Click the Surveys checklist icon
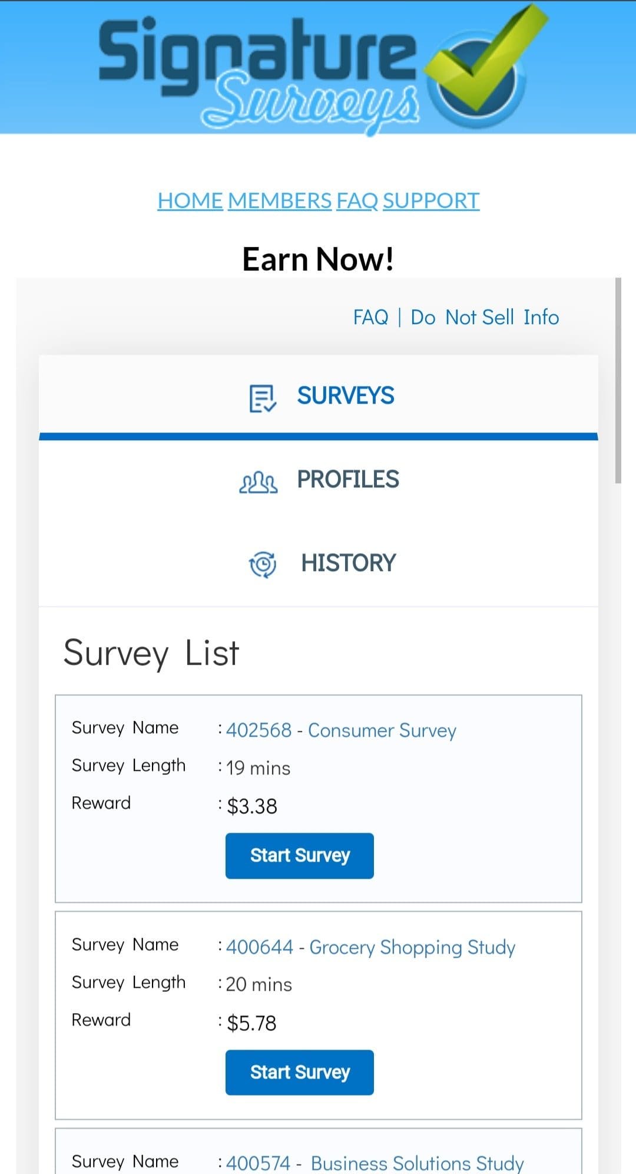636x1174 pixels. point(263,398)
